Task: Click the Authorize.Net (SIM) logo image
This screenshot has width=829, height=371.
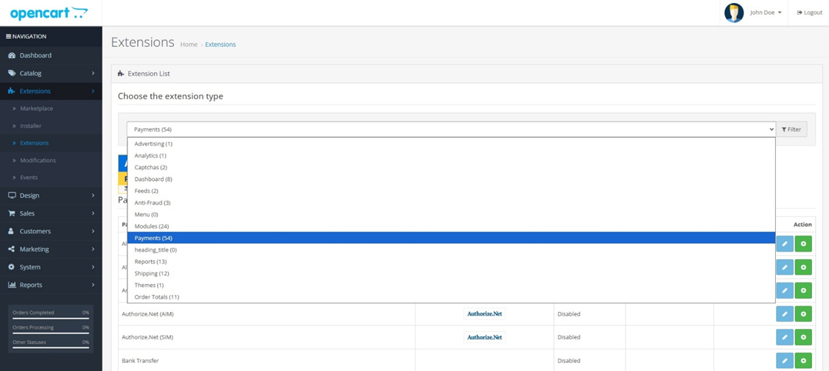Action: click(x=484, y=337)
